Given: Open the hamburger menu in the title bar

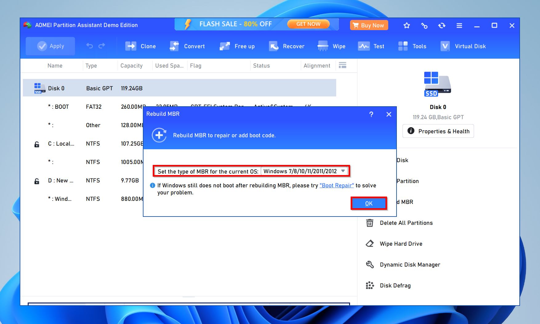Looking at the screenshot, I should pos(459,26).
